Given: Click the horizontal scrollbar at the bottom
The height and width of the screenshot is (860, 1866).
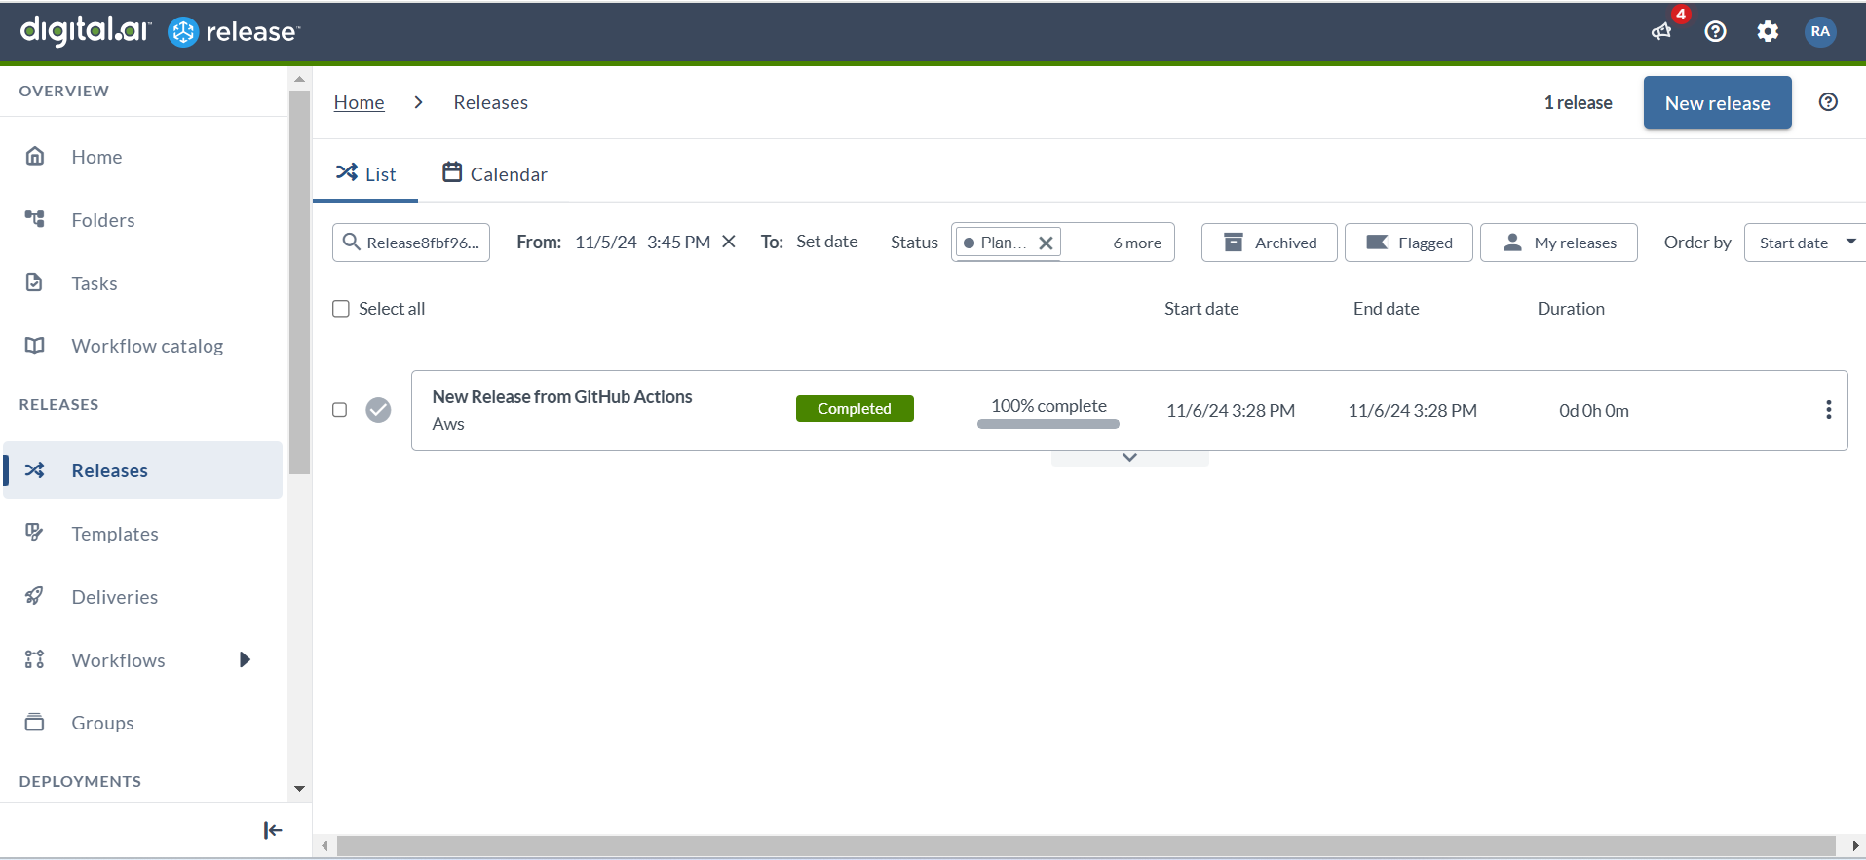Looking at the screenshot, I should pos(1086,845).
